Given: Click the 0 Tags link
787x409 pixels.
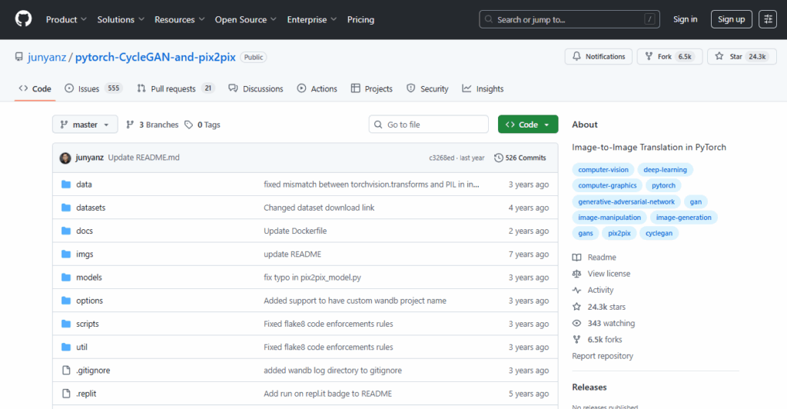Looking at the screenshot, I should pyautogui.click(x=202, y=125).
